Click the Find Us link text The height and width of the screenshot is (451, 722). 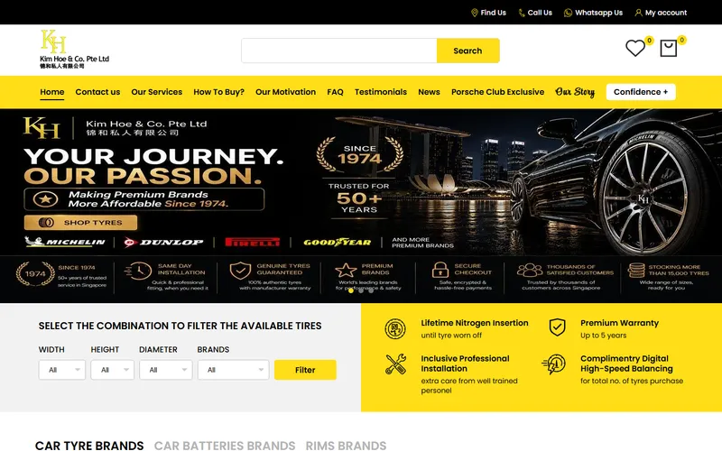(x=493, y=13)
